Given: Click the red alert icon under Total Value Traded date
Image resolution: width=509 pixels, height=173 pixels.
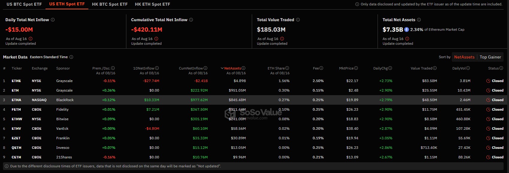Looking at the screenshot, I should point(282,39).
